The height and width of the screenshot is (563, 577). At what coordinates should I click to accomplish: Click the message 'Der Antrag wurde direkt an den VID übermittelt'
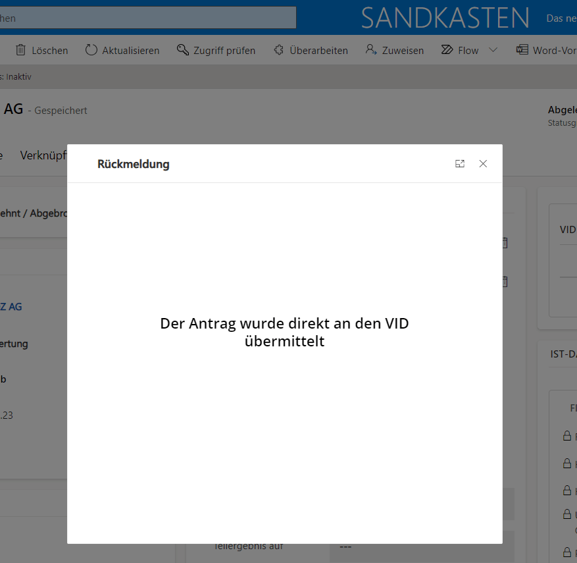[284, 332]
